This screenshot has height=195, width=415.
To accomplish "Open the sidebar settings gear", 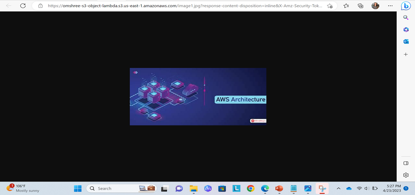I will click(406, 175).
